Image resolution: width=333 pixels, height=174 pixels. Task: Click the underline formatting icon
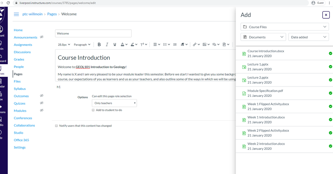(115, 45)
